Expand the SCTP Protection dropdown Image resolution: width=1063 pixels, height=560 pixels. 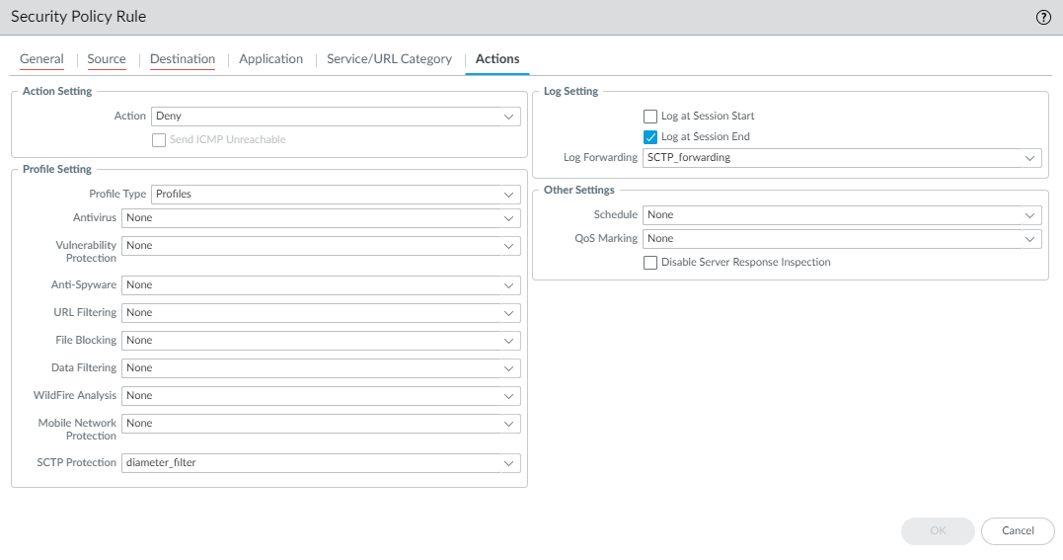point(321,463)
